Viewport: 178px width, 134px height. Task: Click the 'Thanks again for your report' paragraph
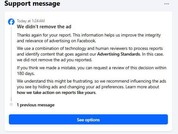[x=89, y=38]
